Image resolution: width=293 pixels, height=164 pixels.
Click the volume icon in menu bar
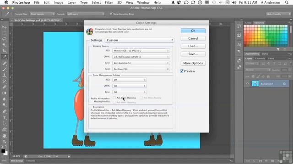pos(234,2)
